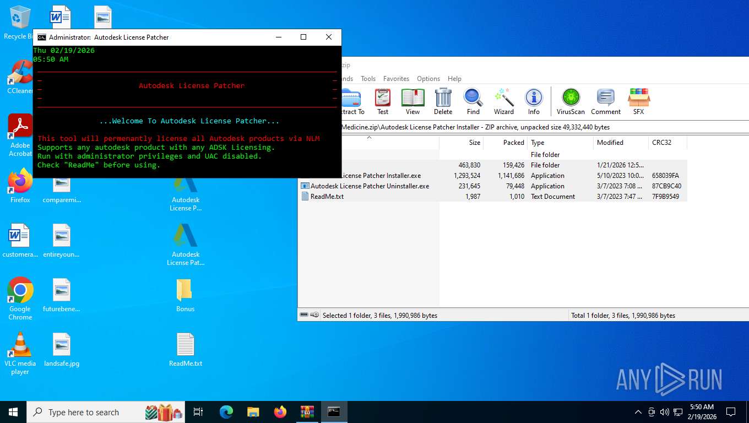Click the sort arrow above the Name column
The height and width of the screenshot is (423, 749).
pyautogui.click(x=370, y=138)
